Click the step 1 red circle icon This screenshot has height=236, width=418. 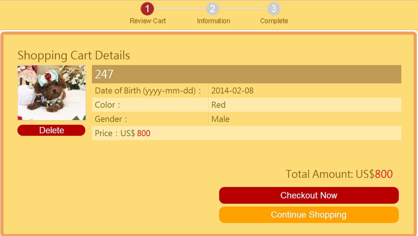coord(147,9)
